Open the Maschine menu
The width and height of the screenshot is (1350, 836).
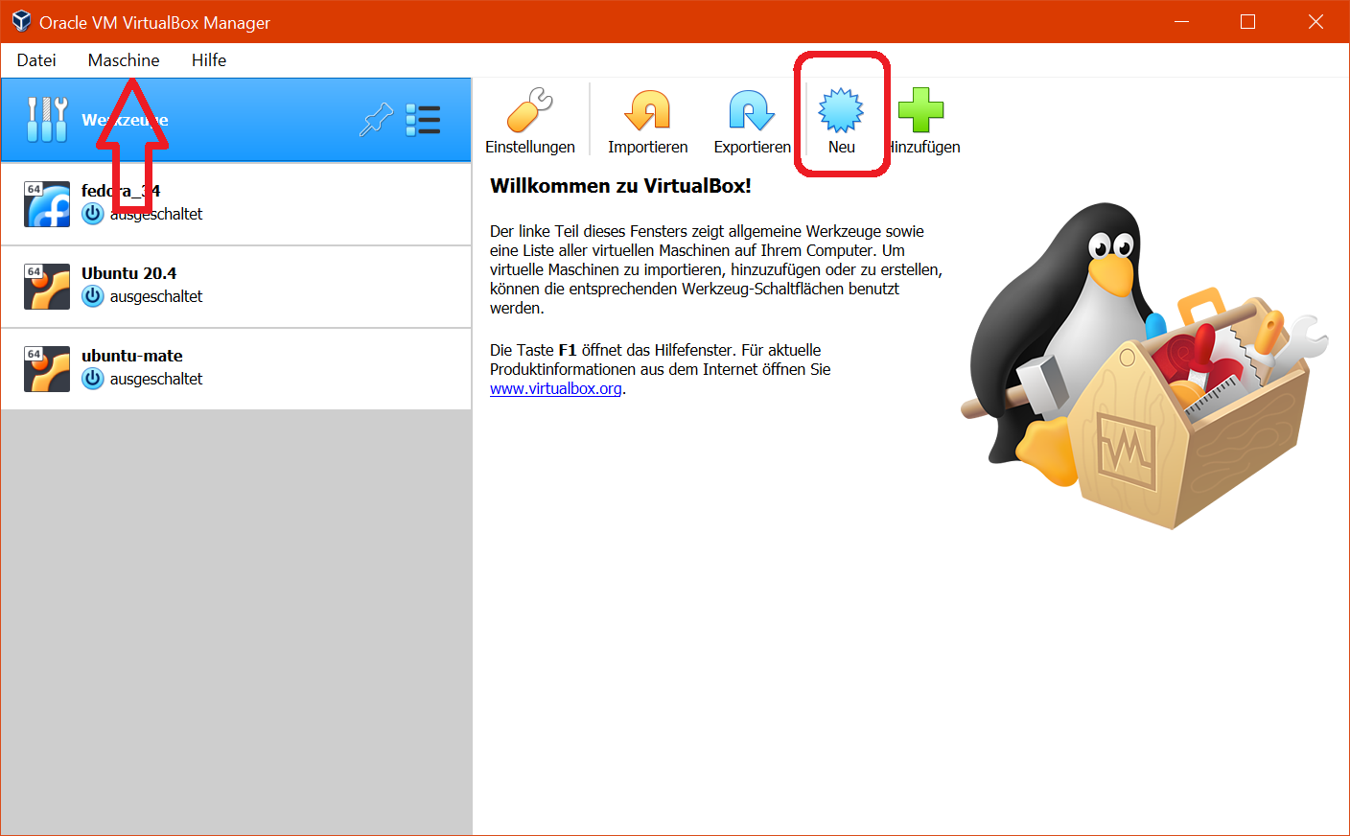[x=124, y=60]
